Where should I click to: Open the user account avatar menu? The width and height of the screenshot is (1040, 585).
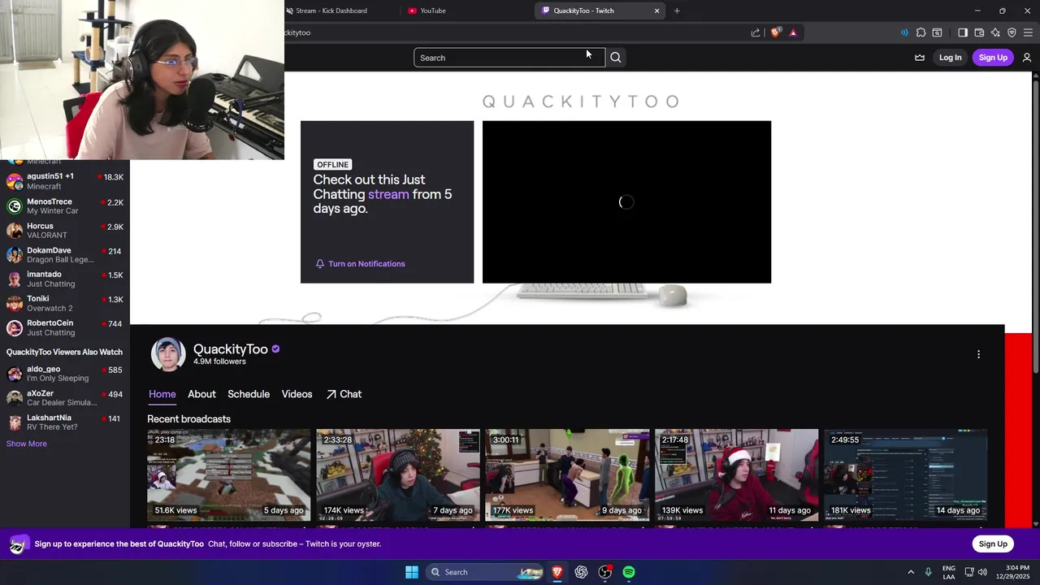pyautogui.click(x=1027, y=58)
